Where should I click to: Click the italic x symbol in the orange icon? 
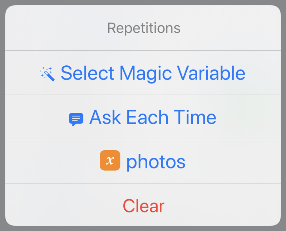110,161
